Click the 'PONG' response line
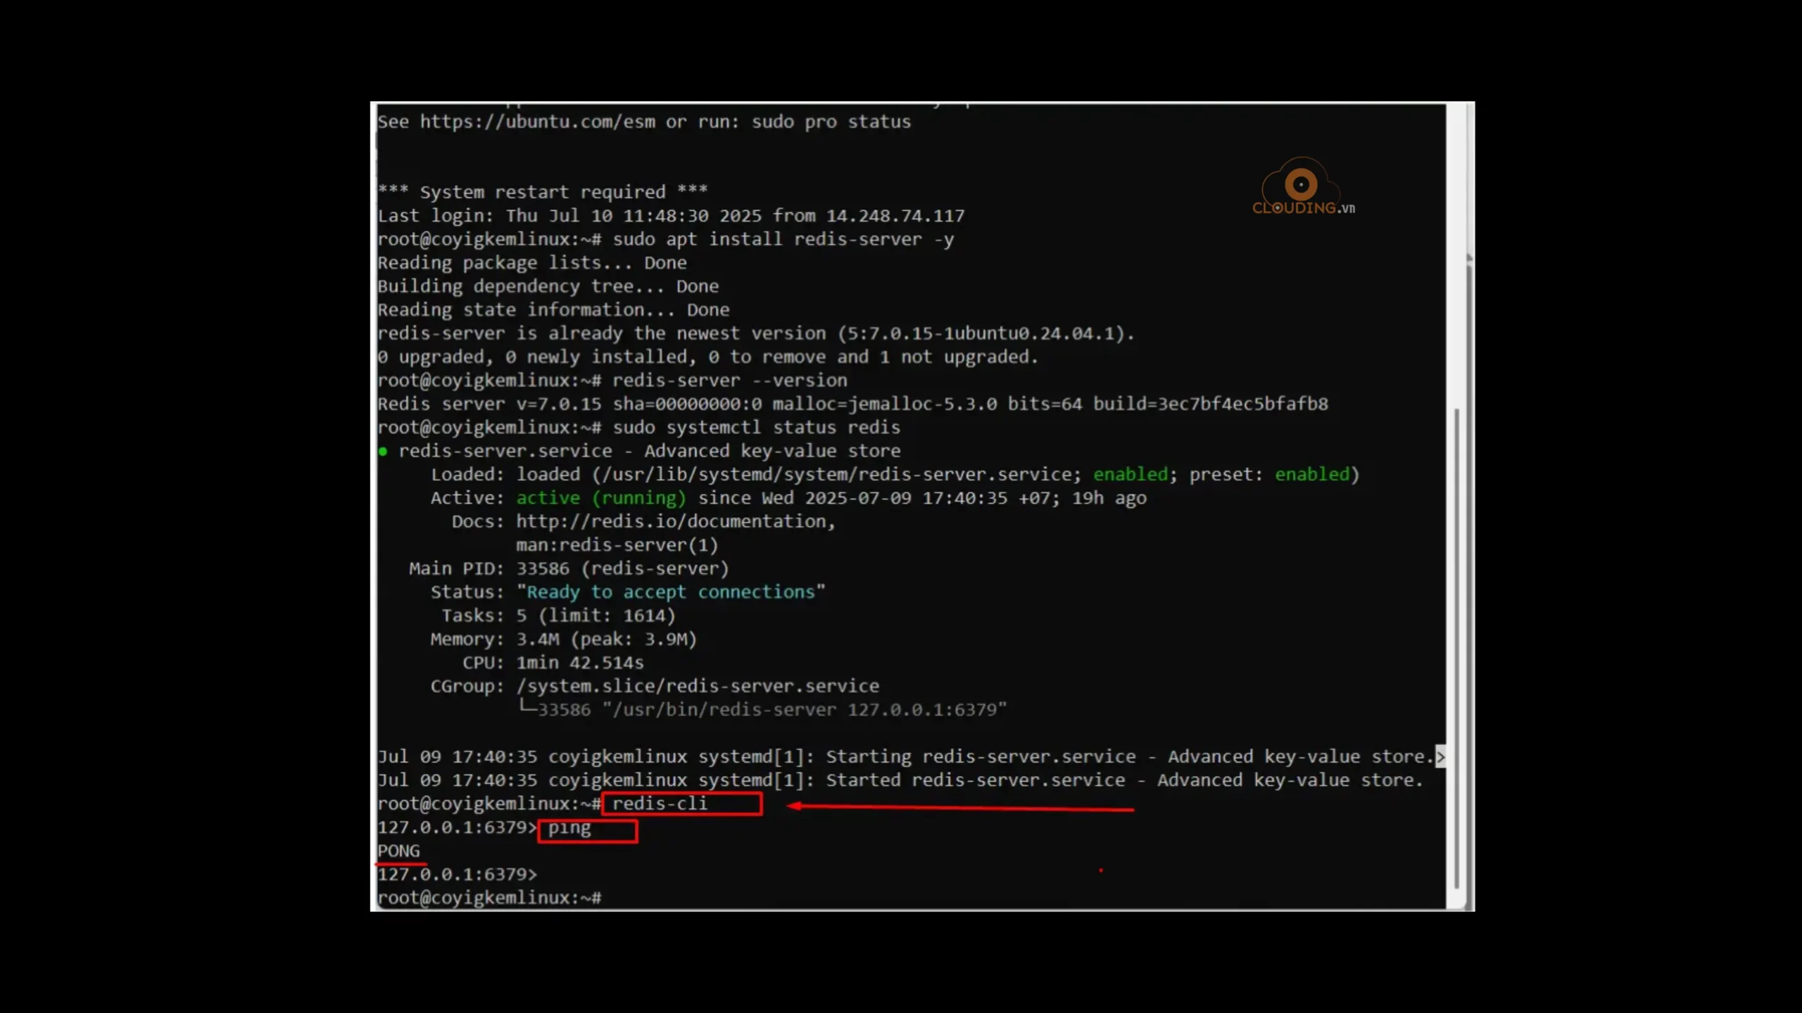This screenshot has width=1802, height=1013. pos(398,850)
